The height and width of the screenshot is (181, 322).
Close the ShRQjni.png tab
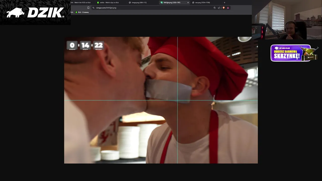[x=188, y=3]
